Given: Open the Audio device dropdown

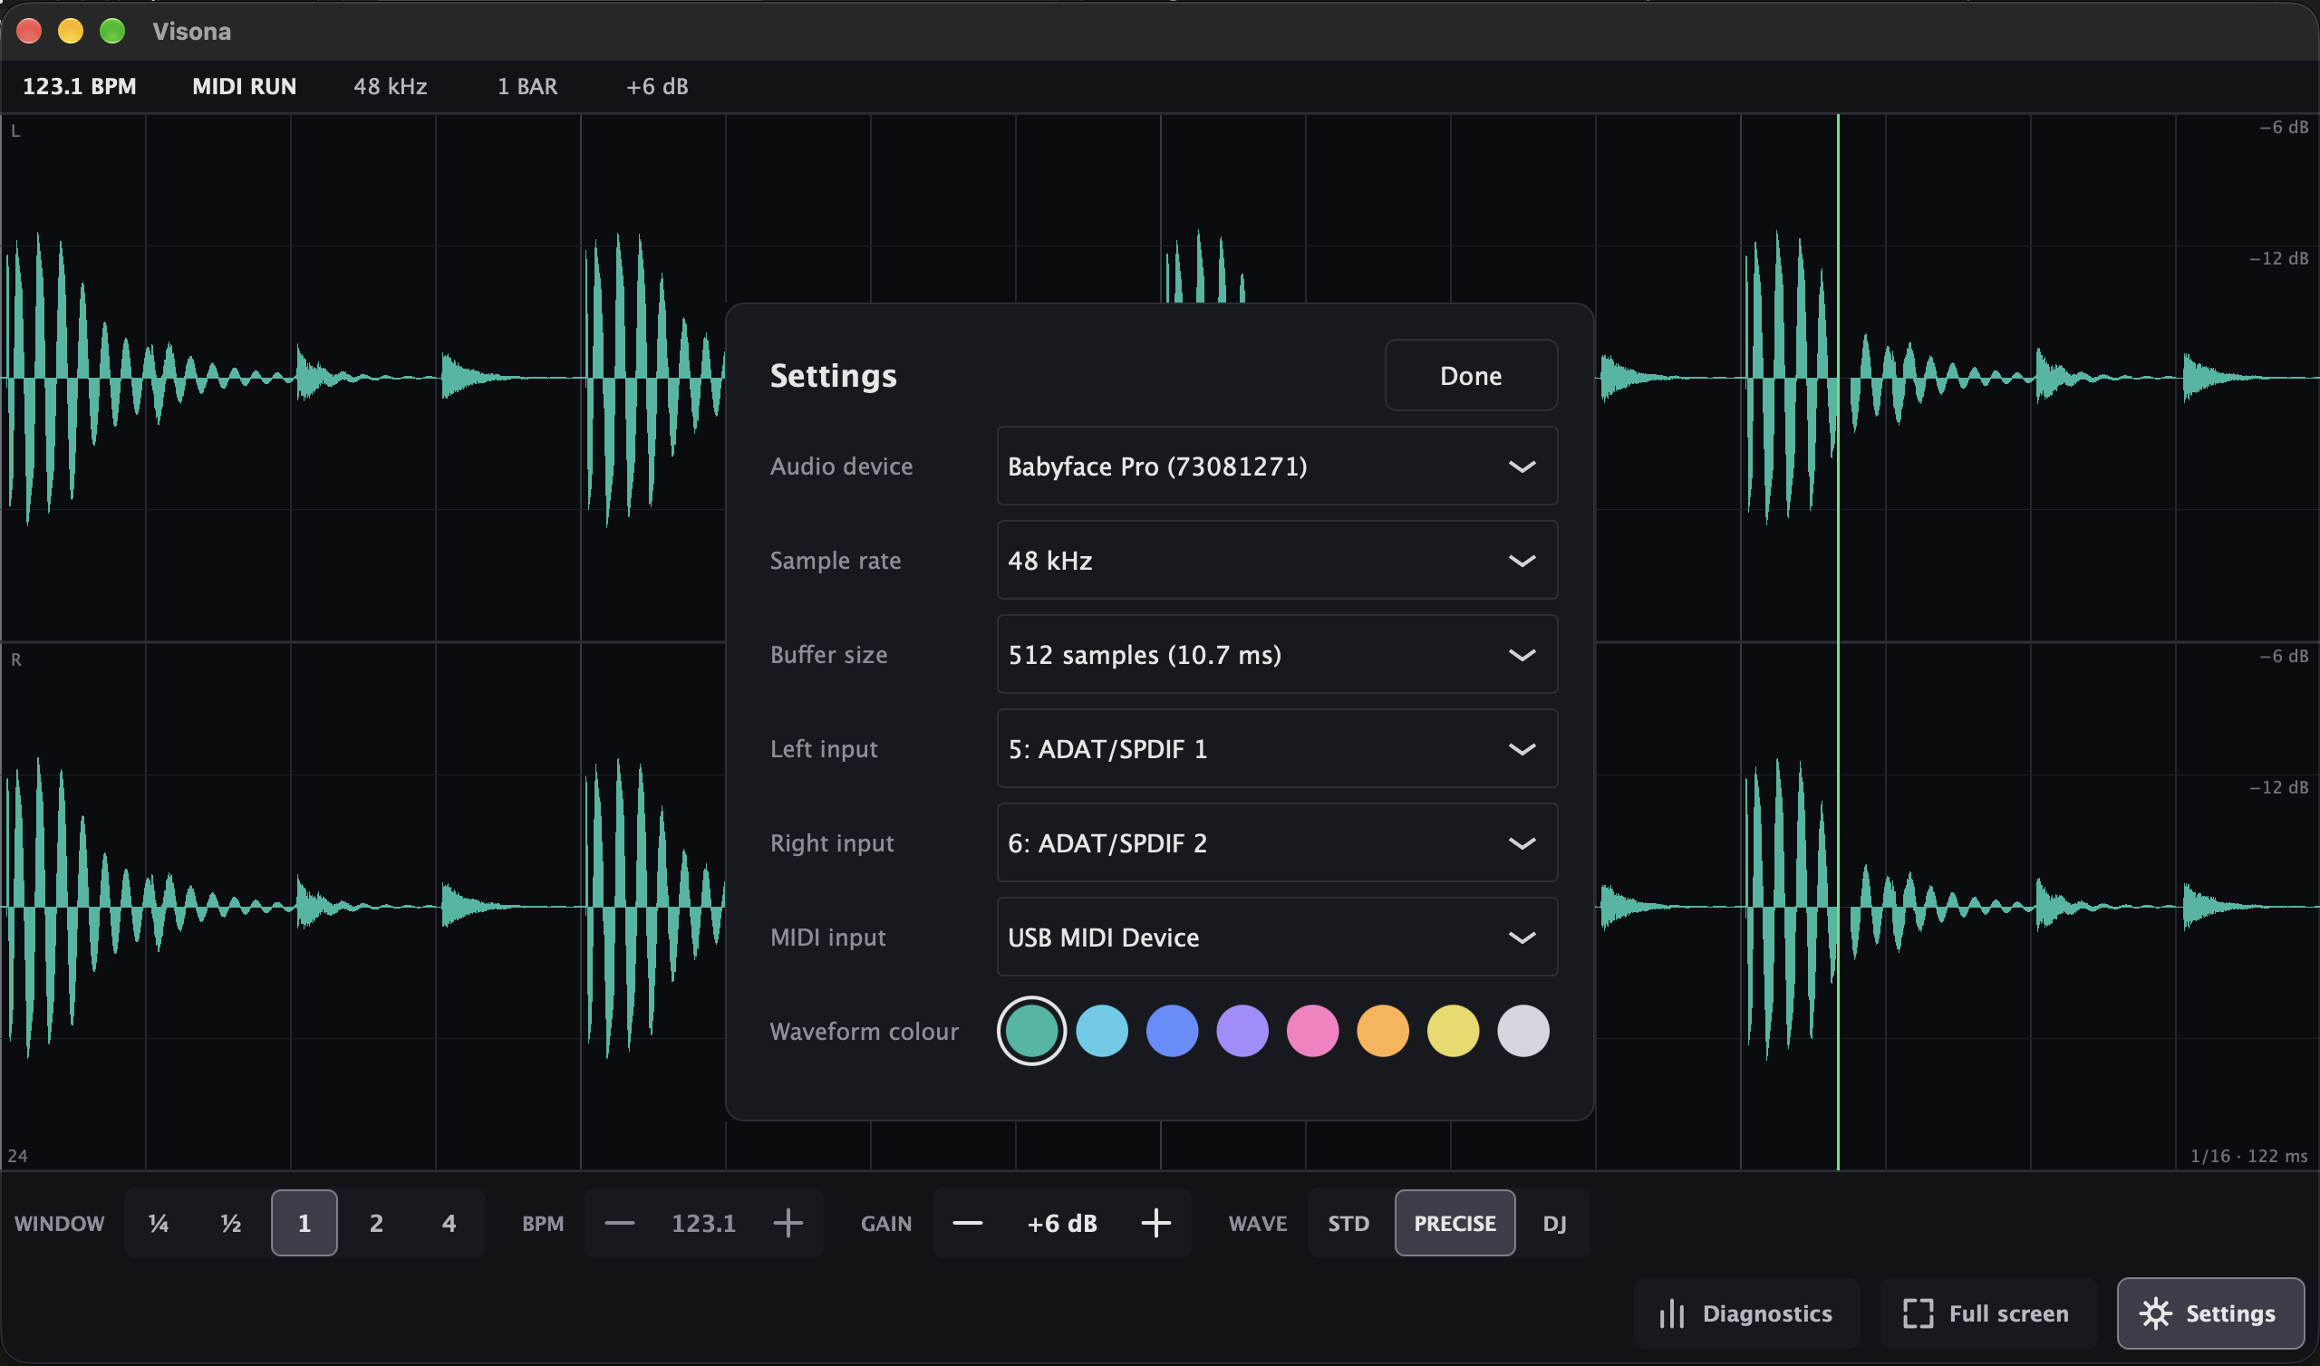Looking at the screenshot, I should tap(1277, 466).
